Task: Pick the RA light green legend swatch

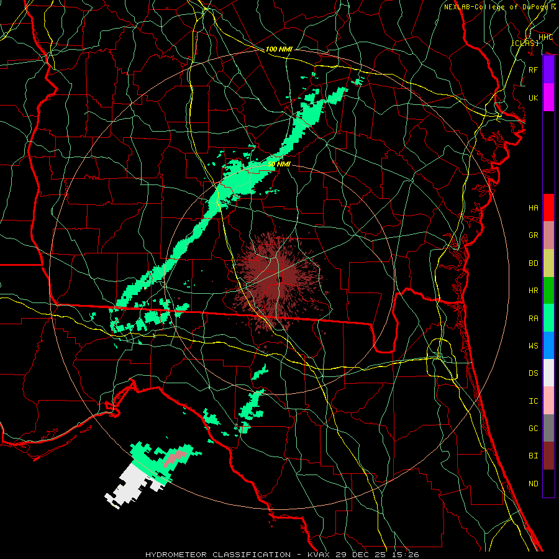Action: [x=548, y=318]
